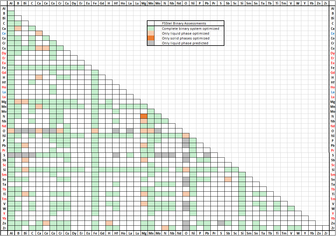Select the 'O' row label on left side

(4, 131)
